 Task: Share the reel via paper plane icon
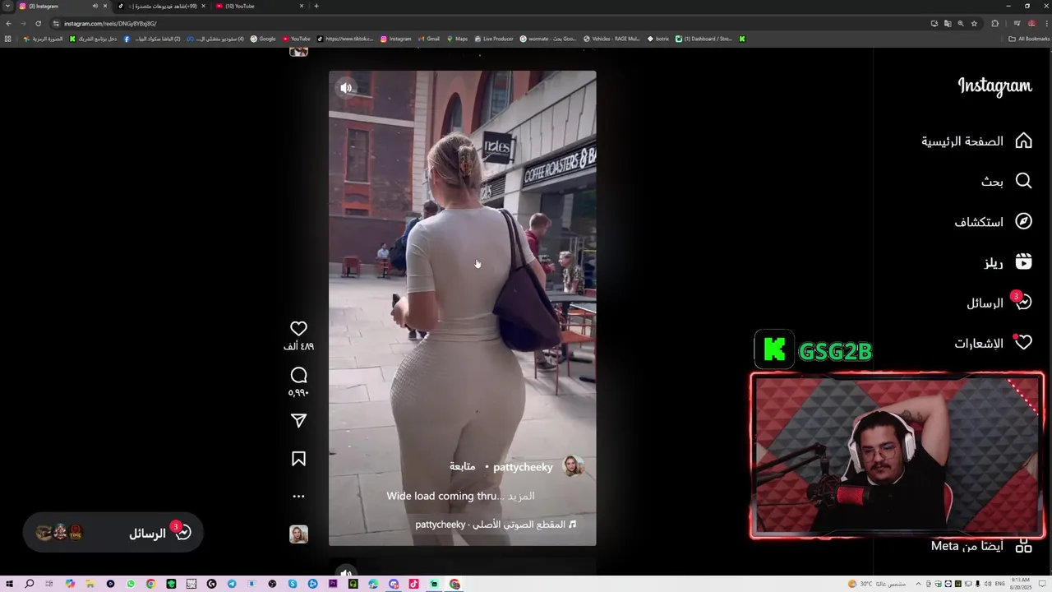[298, 421]
